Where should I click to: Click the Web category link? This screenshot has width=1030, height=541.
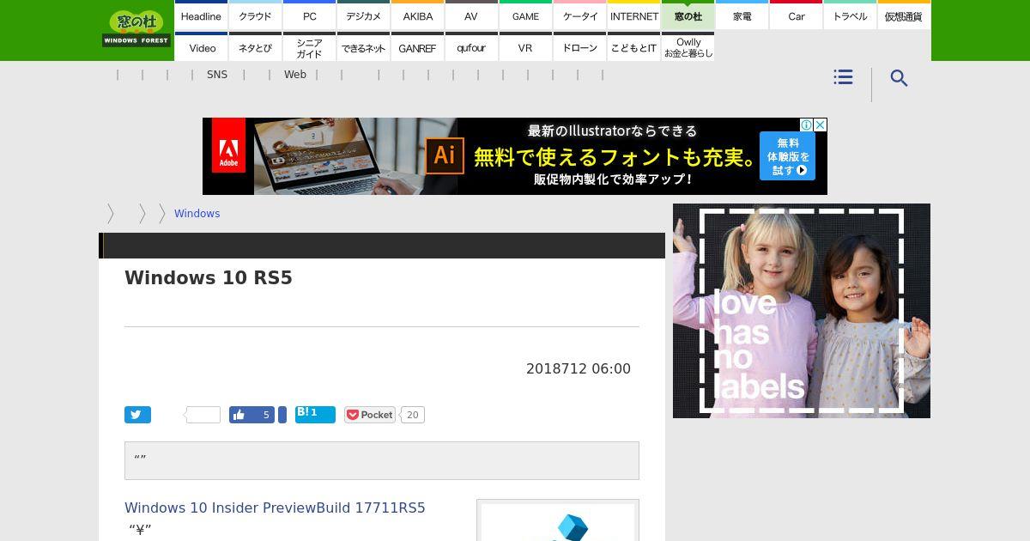pos(295,75)
